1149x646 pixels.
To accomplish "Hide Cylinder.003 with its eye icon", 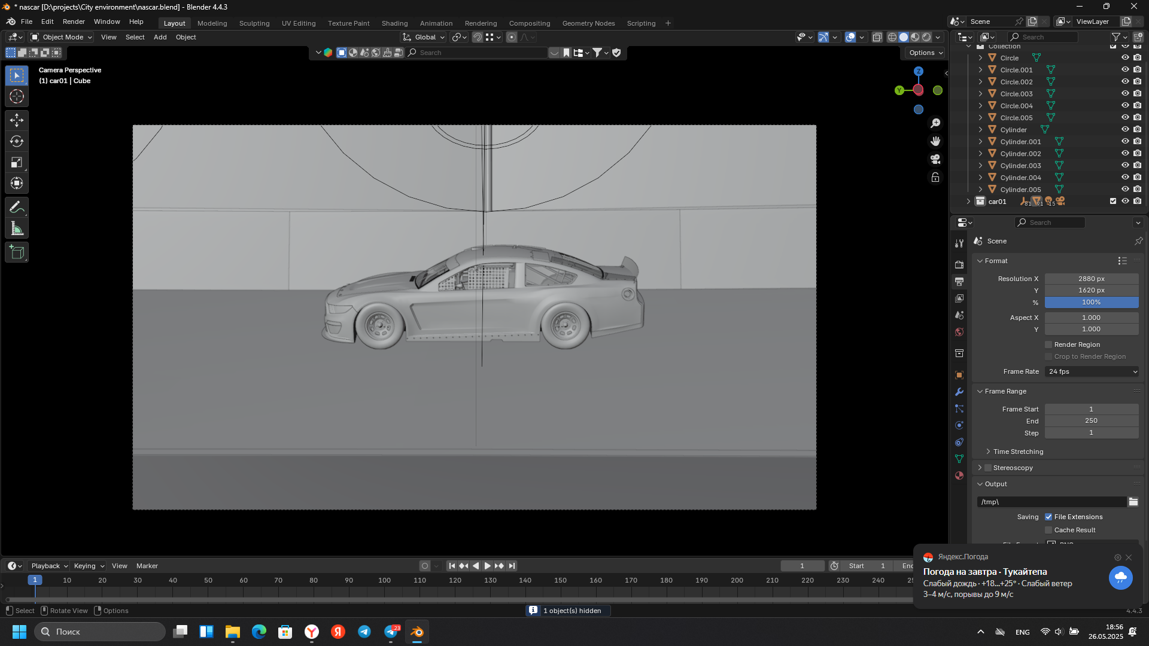I will pyautogui.click(x=1125, y=166).
